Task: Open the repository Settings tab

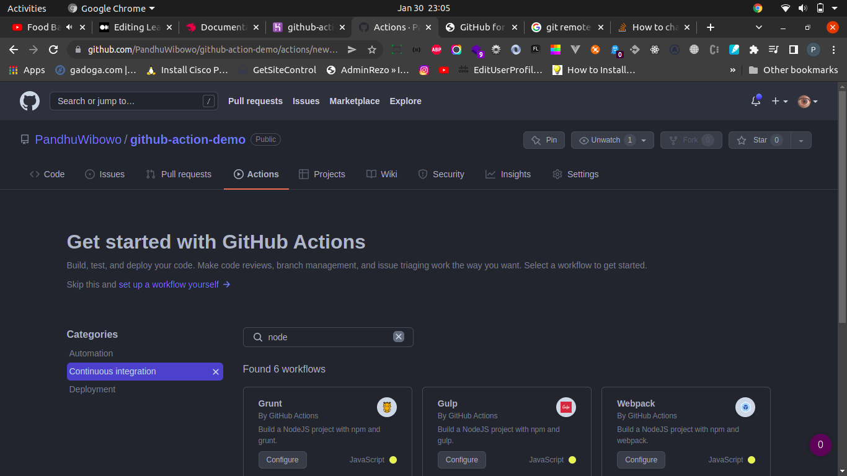Action: coord(575,174)
